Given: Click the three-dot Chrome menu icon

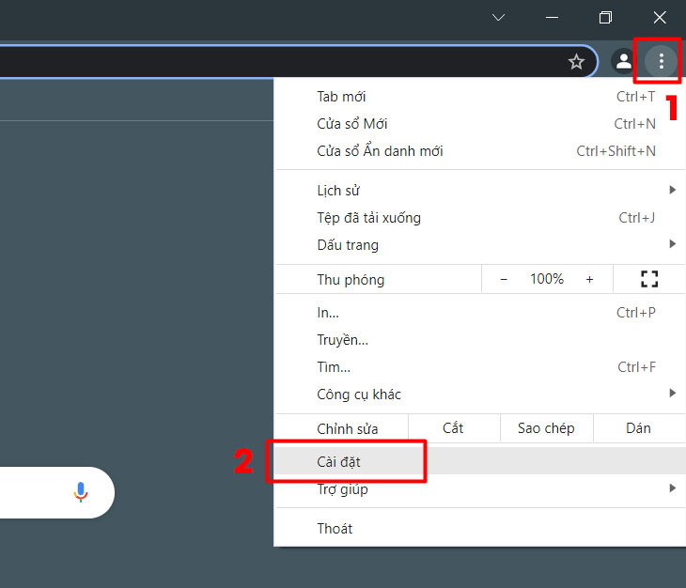Looking at the screenshot, I should (662, 62).
